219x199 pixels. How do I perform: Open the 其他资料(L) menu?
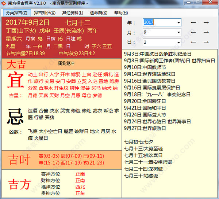point(73,13)
